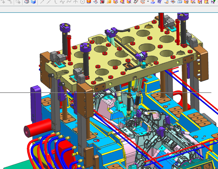Screen dimensions: 218x169
Task: Select the blue cube toolbar icon
Action: [x=33, y=2]
